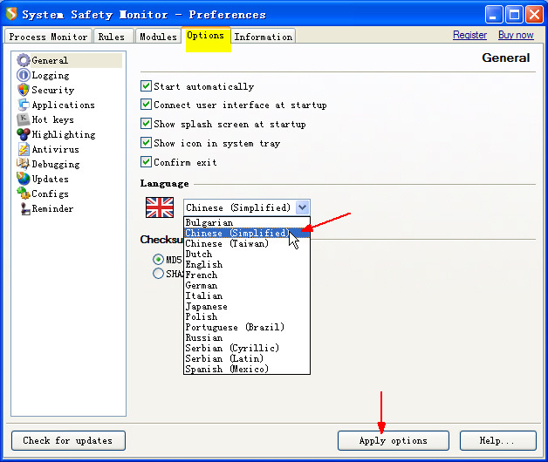Disable Show splash screen at startup
548x462 pixels.
click(146, 124)
